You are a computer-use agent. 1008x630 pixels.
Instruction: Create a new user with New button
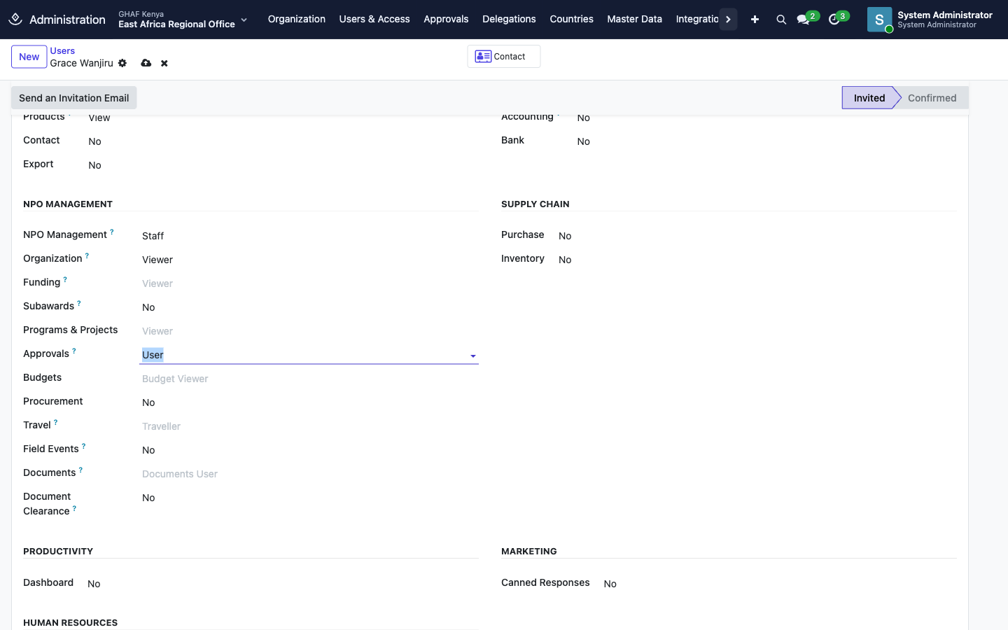(29, 57)
